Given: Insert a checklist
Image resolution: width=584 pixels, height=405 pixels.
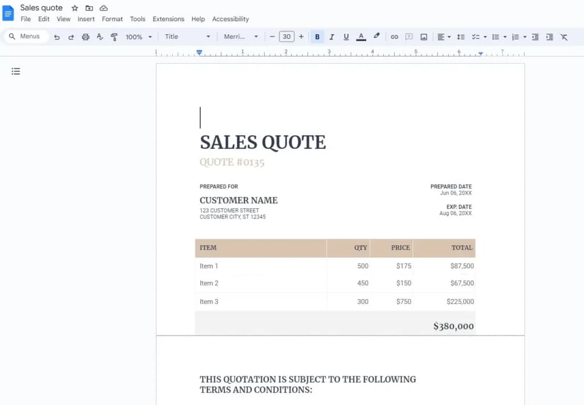Looking at the screenshot, I should [476, 37].
